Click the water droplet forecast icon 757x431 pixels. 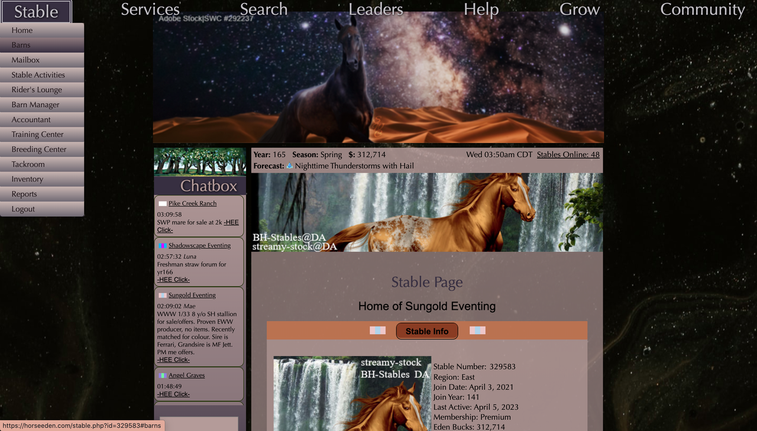click(x=289, y=166)
